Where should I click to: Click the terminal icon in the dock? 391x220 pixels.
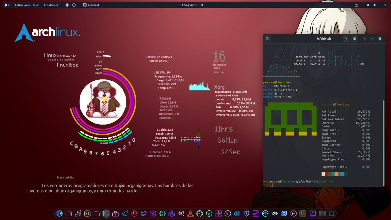pos(106,213)
